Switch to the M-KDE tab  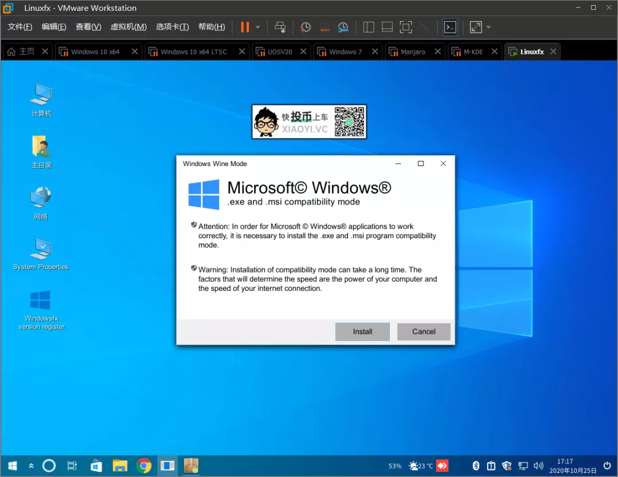coord(473,52)
